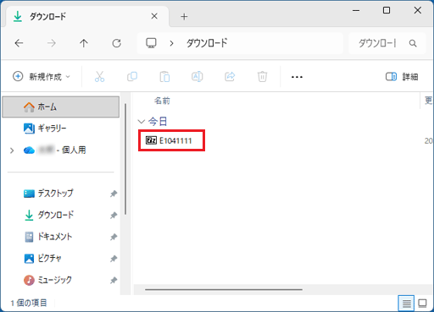The height and width of the screenshot is (312, 434).
Task: Click the Delete trash can icon
Action: (262, 76)
